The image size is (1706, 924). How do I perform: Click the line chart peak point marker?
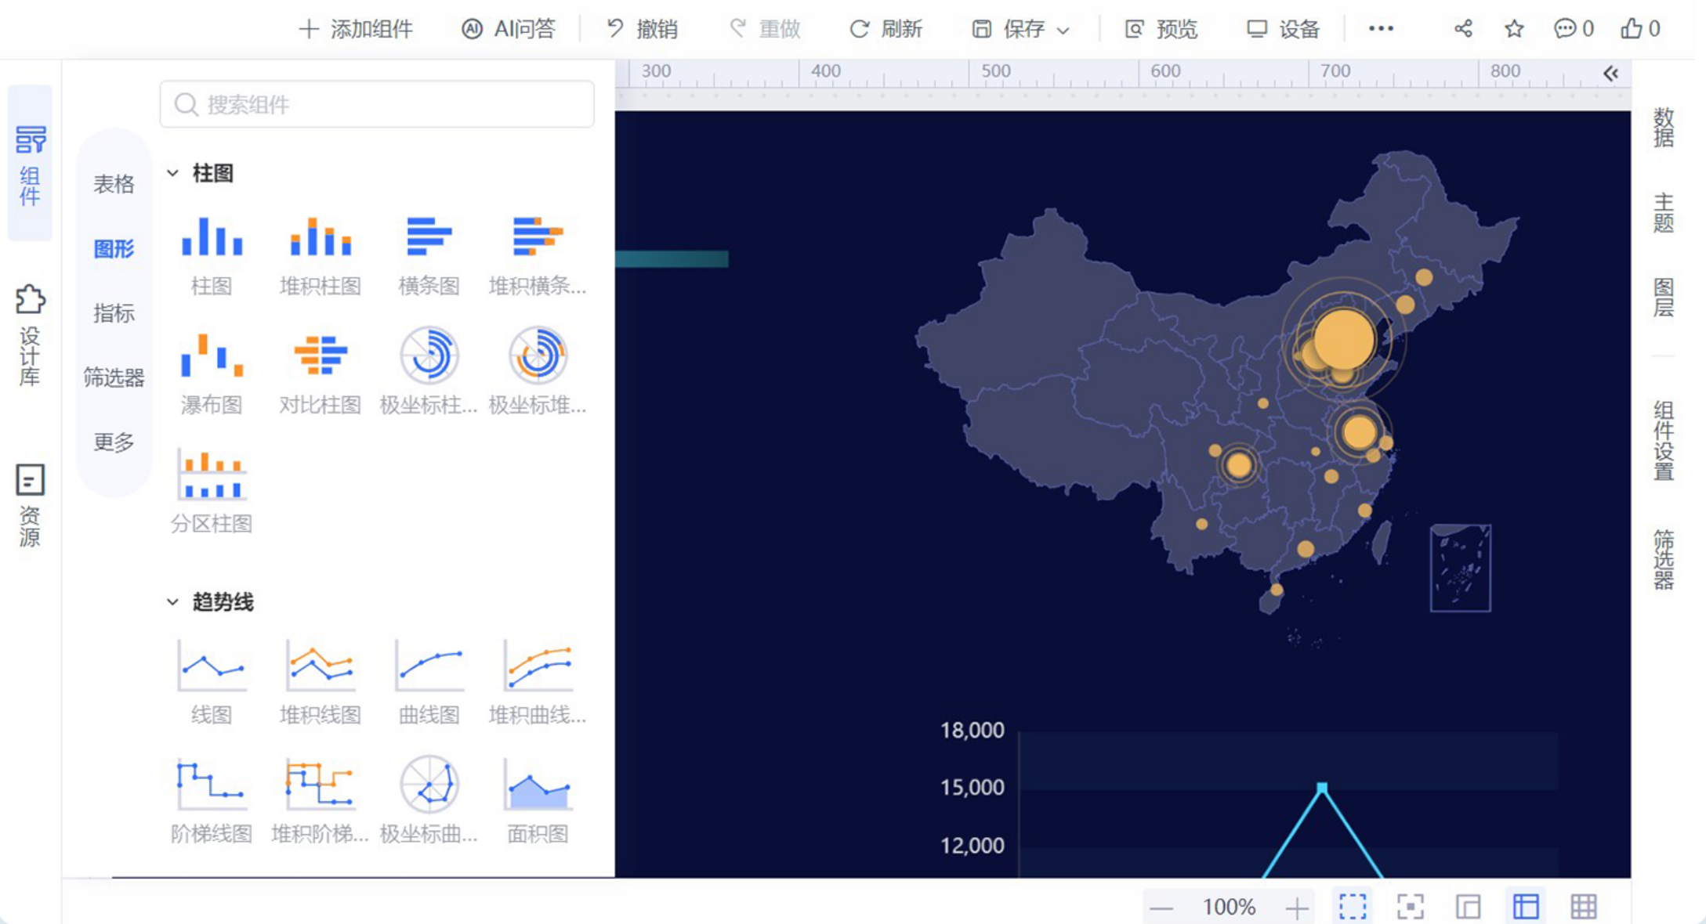coord(1322,787)
